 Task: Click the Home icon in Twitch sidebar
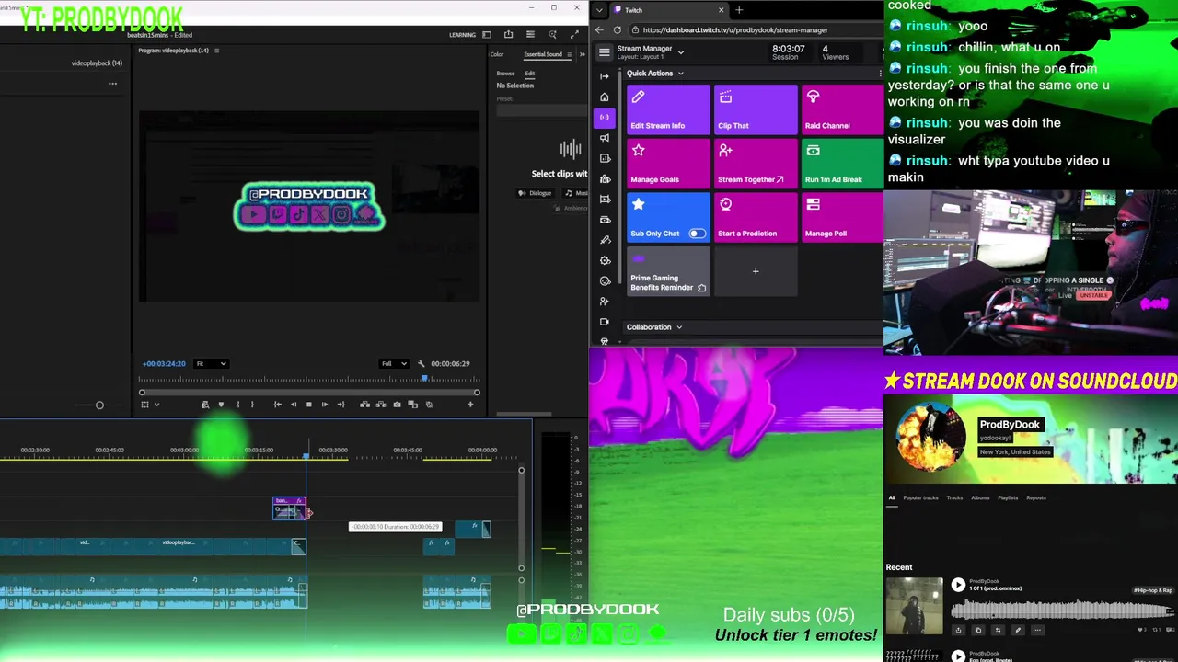pos(604,97)
